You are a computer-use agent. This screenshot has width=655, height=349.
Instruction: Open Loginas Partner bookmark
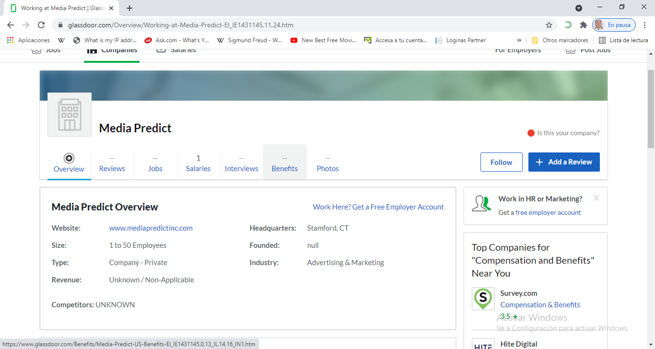tap(461, 40)
